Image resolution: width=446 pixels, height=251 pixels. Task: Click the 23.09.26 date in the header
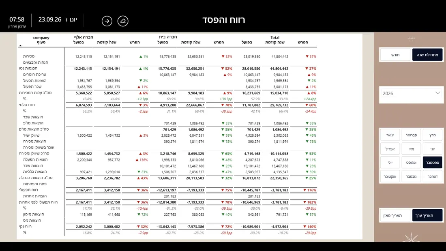click(50, 19)
